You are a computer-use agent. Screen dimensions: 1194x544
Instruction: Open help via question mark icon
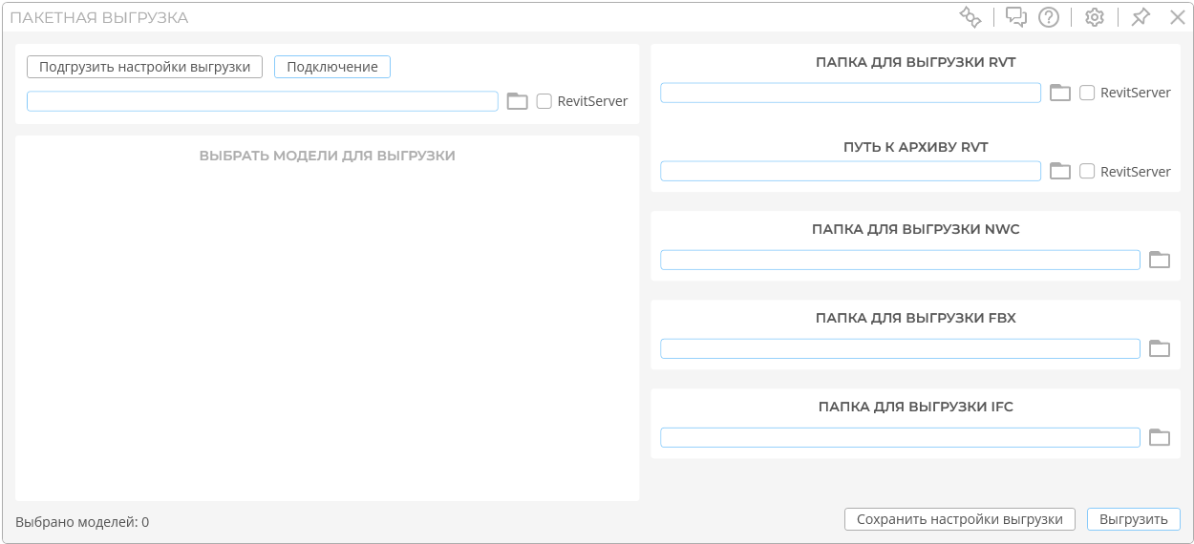click(x=1049, y=17)
